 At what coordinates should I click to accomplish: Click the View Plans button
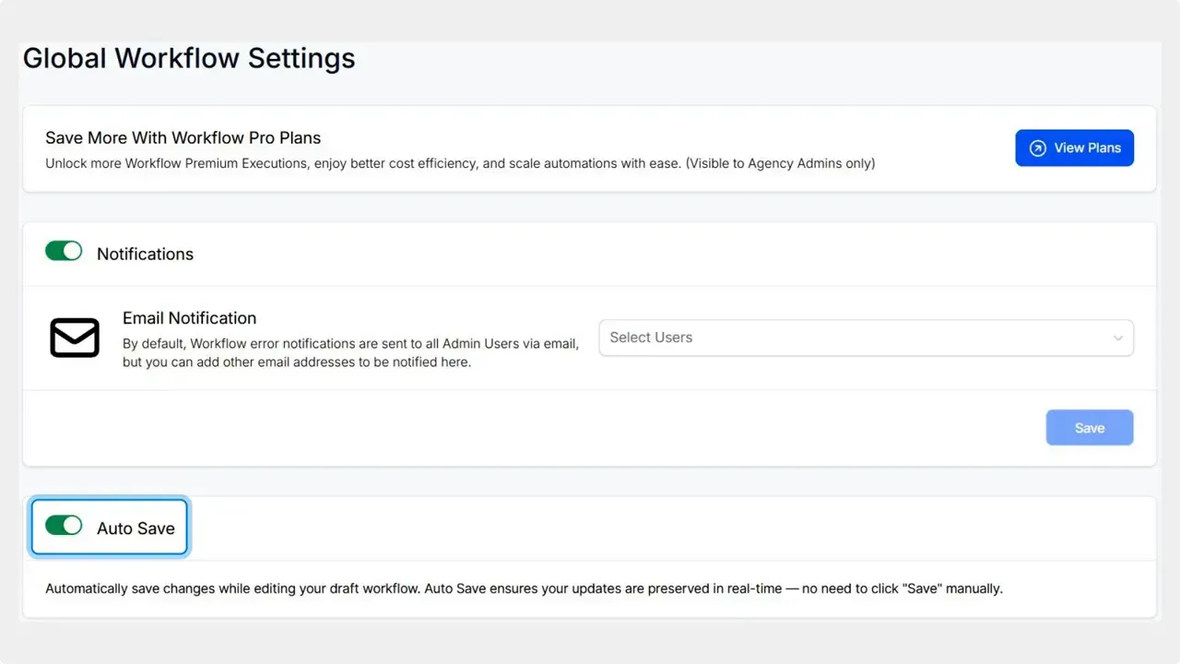coord(1074,148)
